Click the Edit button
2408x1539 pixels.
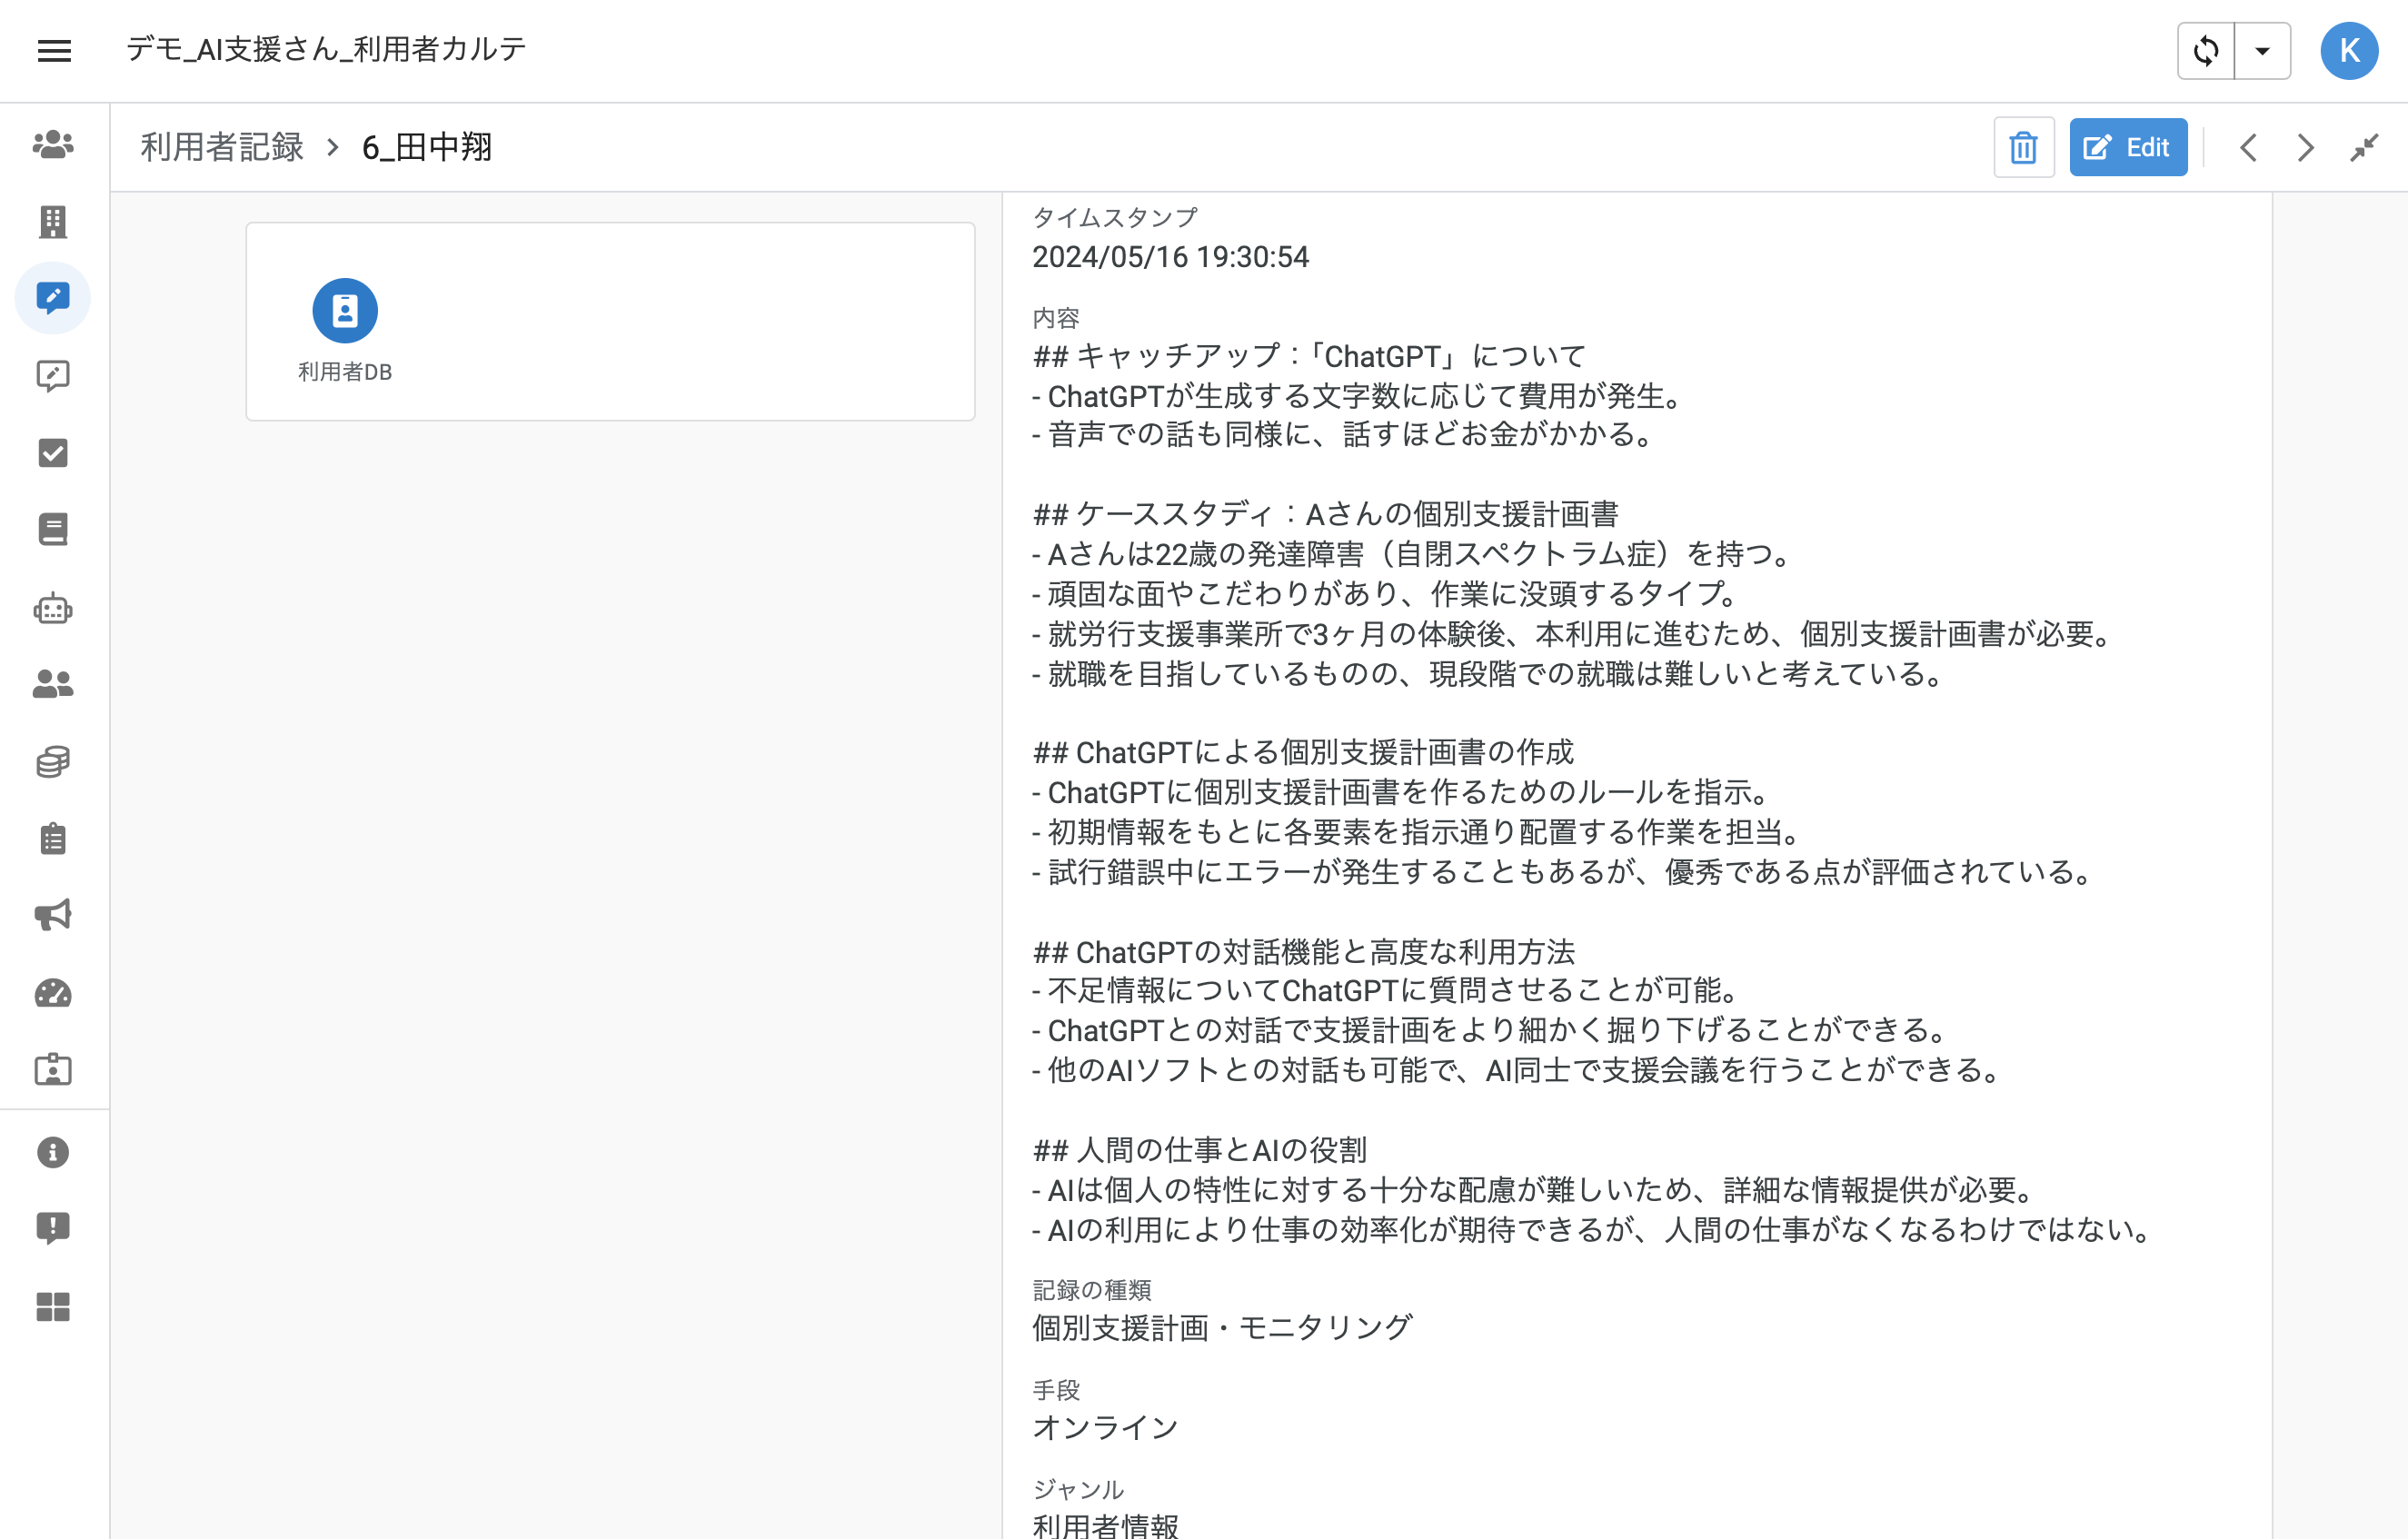point(2127,148)
